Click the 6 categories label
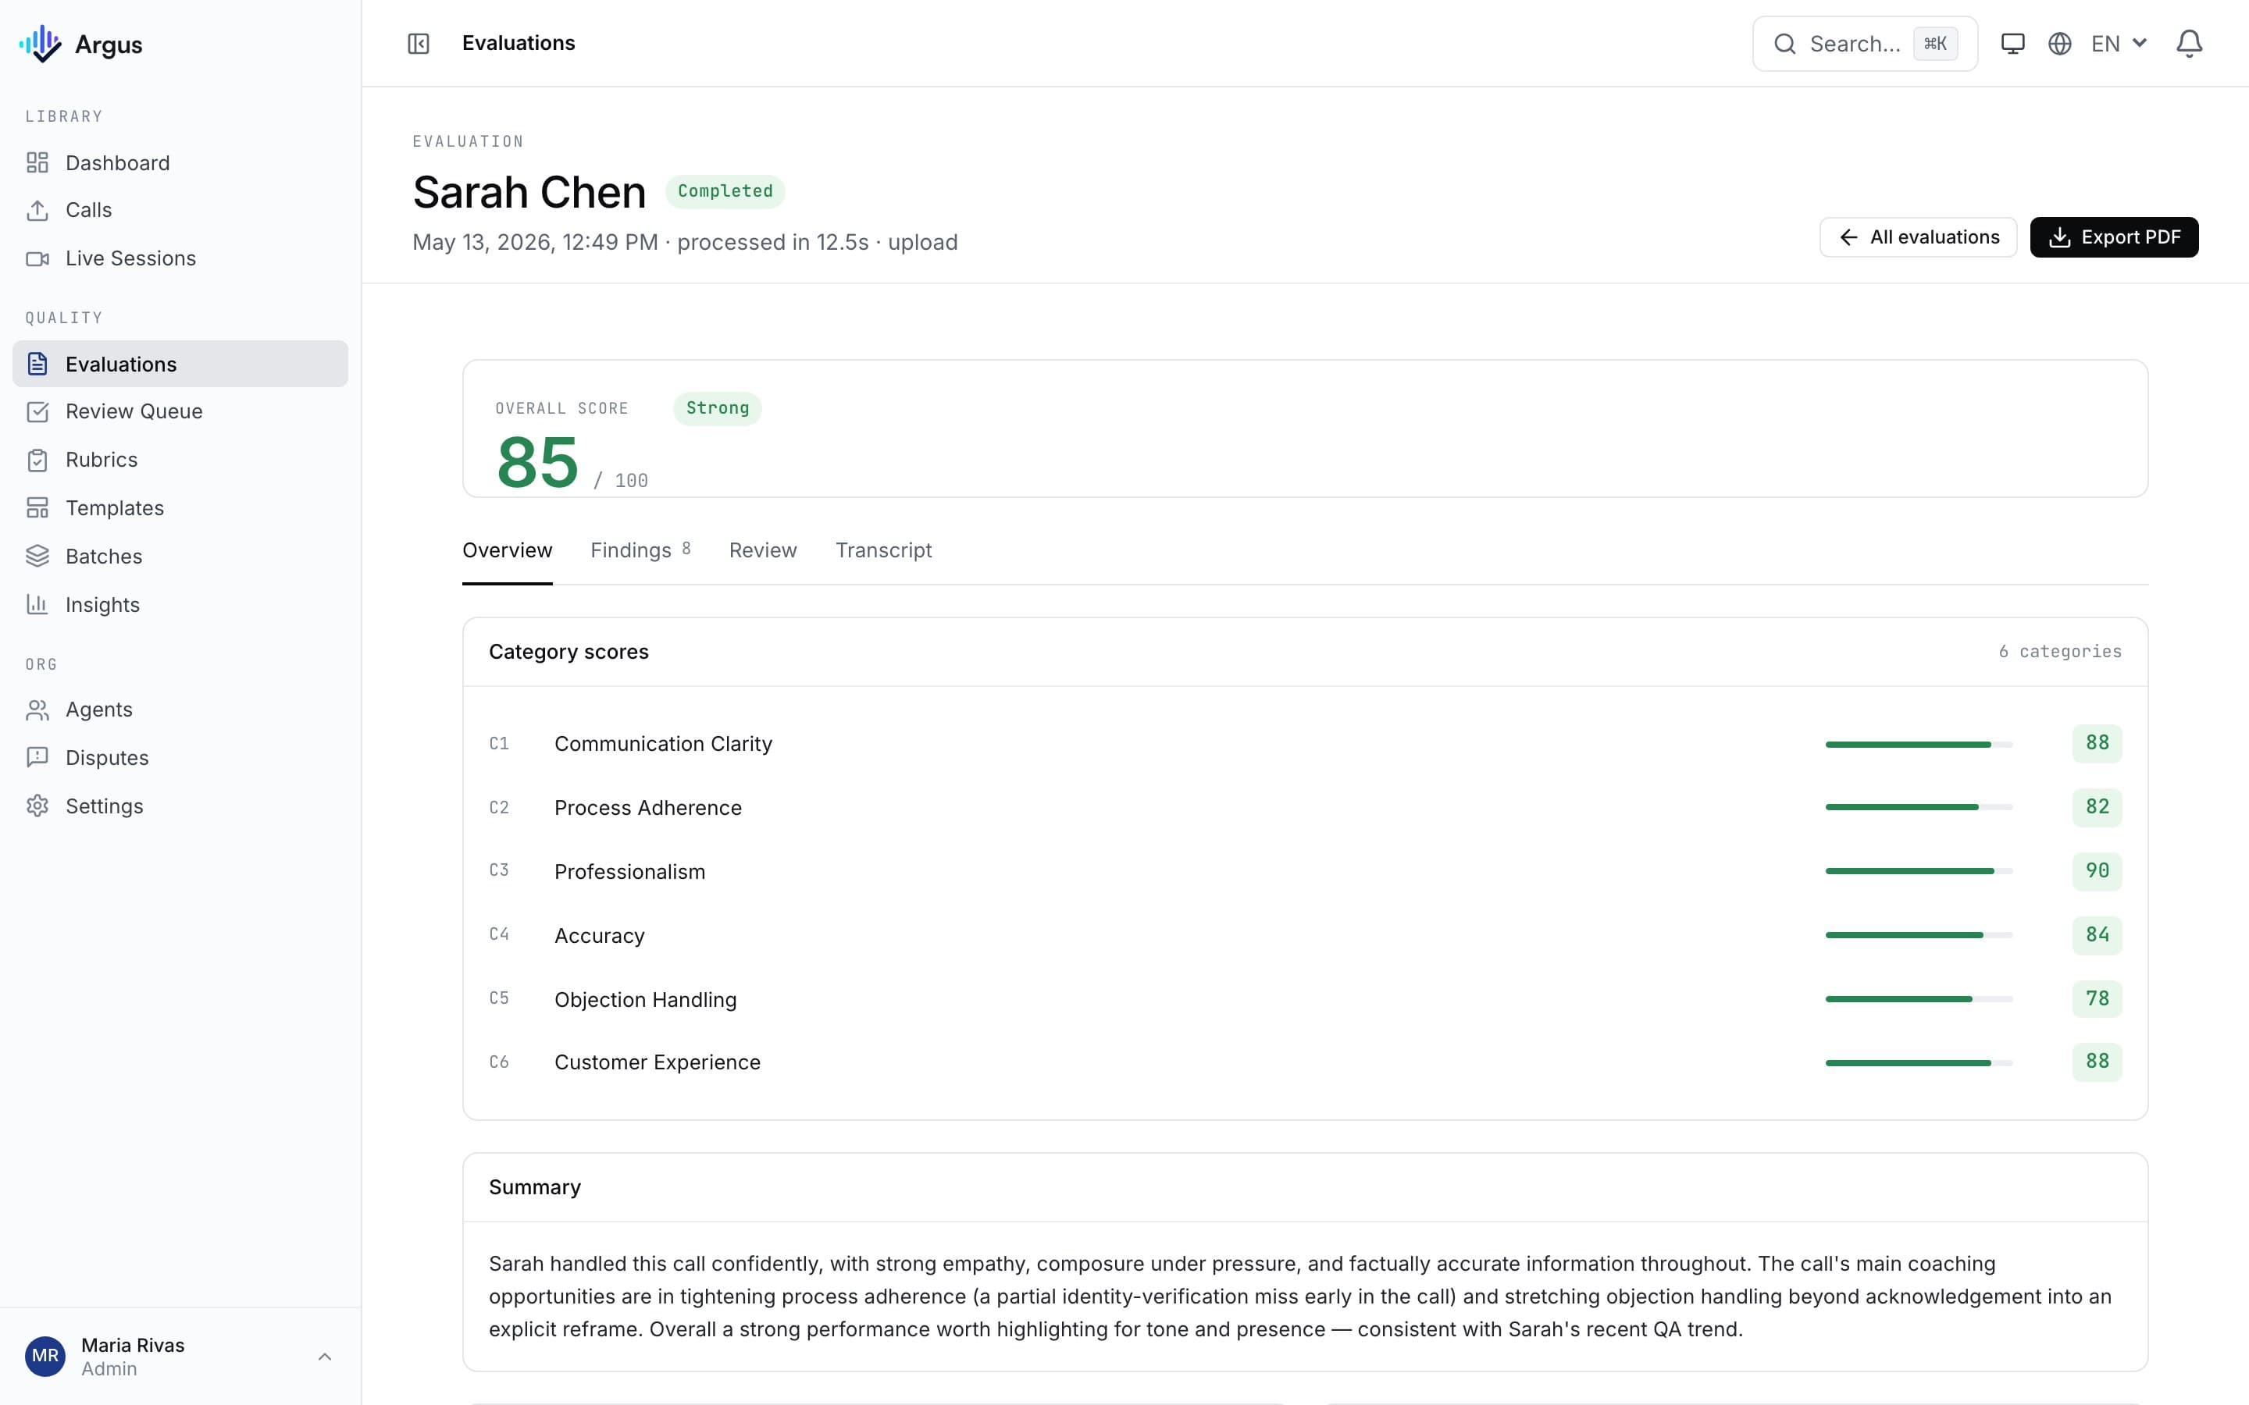The height and width of the screenshot is (1405, 2249). pos(2059,652)
